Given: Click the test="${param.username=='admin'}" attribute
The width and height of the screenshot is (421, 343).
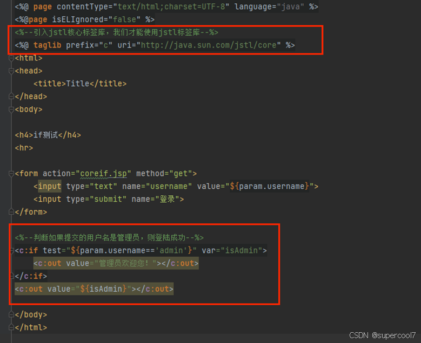Looking at the screenshot, I should click(120, 251).
